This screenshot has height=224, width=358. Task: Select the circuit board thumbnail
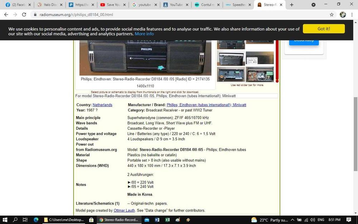(260, 74)
